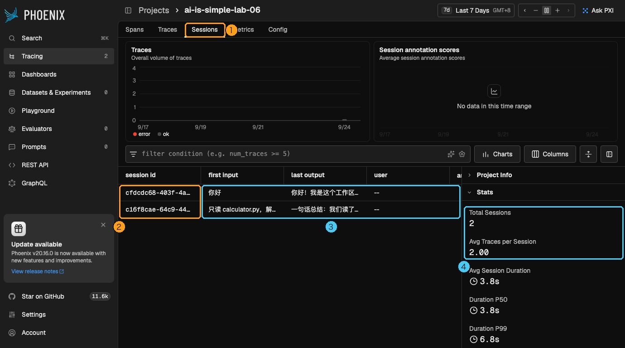Image resolution: width=625 pixels, height=348 pixels.
Task: Open the Playground page
Action: point(59,111)
